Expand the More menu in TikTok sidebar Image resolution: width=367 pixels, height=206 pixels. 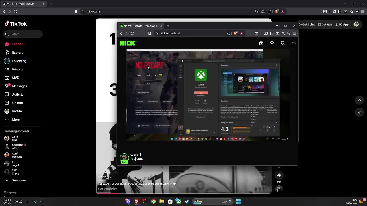click(12, 120)
